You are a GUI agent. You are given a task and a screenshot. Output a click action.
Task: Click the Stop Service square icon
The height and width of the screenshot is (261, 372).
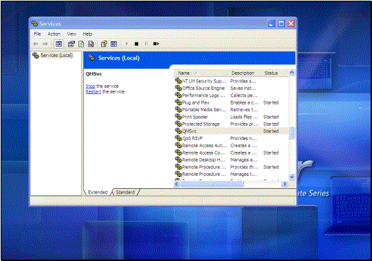click(x=136, y=44)
